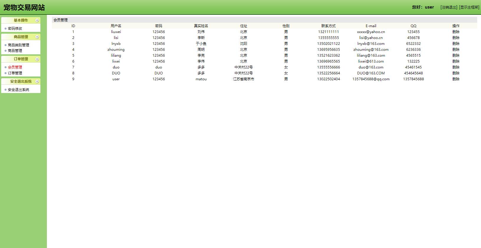The height and width of the screenshot is (248, 481).
Task: Click the 会员管理 panel title
Action: pyautogui.click(x=60, y=20)
